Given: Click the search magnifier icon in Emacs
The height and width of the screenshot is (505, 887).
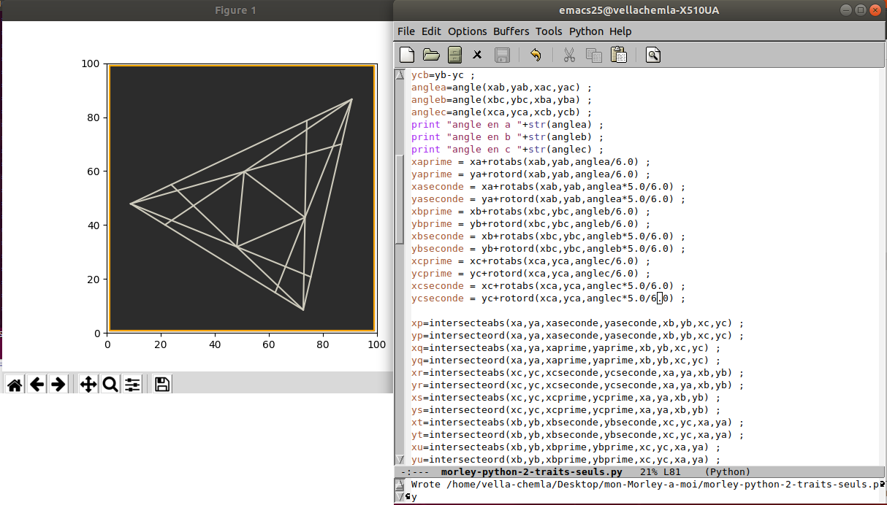Looking at the screenshot, I should (x=653, y=55).
